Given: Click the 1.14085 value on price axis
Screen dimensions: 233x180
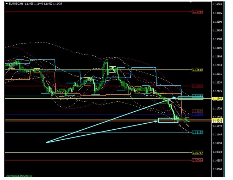Looking at the screenshot, I should tap(217, 5).
